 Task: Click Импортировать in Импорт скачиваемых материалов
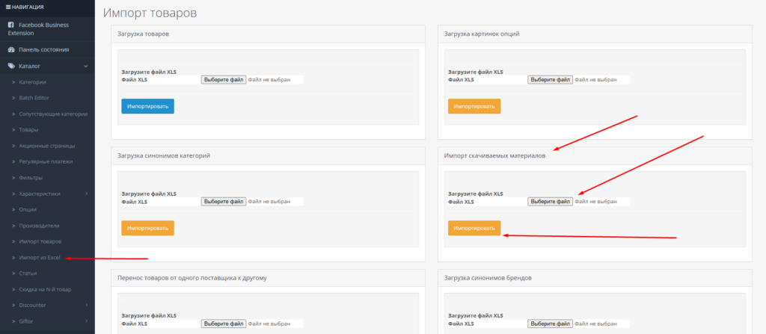(x=474, y=228)
